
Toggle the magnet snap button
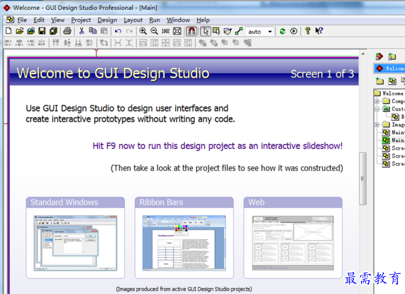tap(192, 31)
